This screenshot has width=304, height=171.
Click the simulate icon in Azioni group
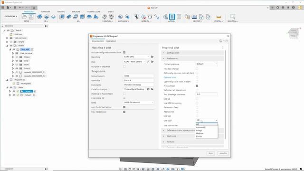click(x=166, y=17)
